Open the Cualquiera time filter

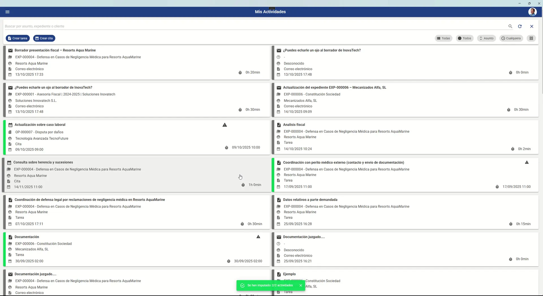pyautogui.click(x=511, y=38)
